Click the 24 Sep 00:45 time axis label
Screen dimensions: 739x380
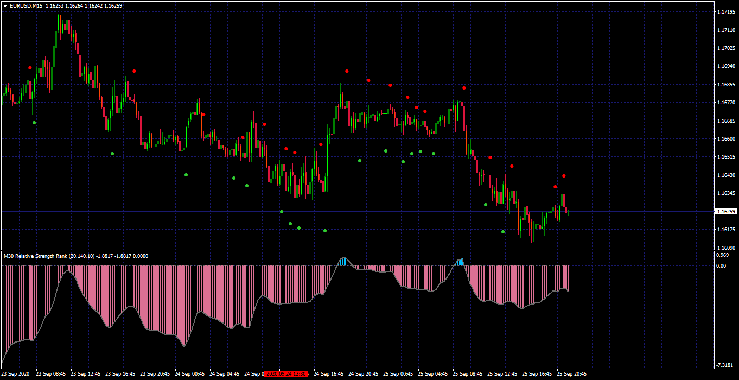click(x=189, y=374)
